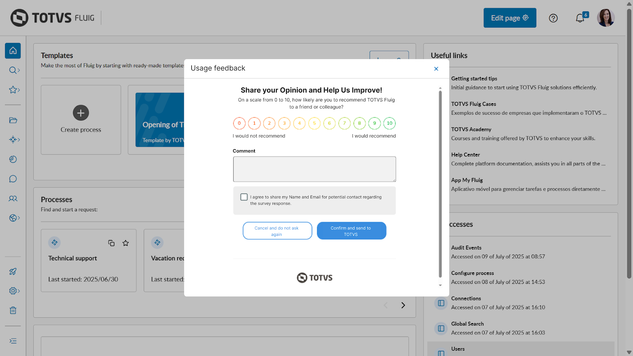Open the TOTVS Fluig Cases link
633x356 pixels.
pyautogui.click(x=473, y=104)
